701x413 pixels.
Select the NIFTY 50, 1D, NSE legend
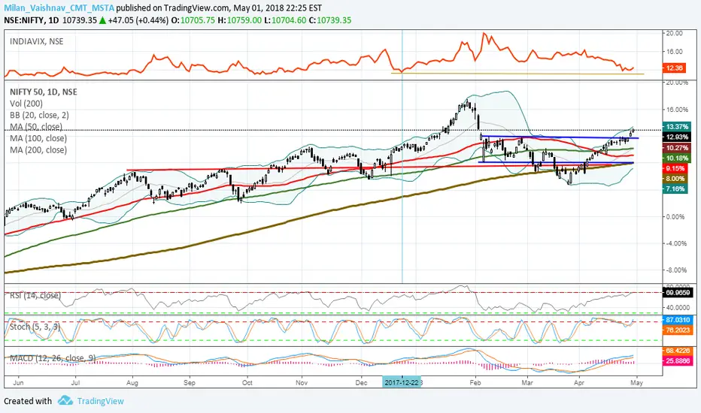(44, 92)
